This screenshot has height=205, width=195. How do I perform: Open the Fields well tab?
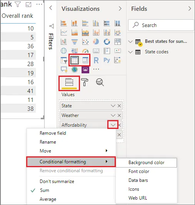(x=69, y=83)
